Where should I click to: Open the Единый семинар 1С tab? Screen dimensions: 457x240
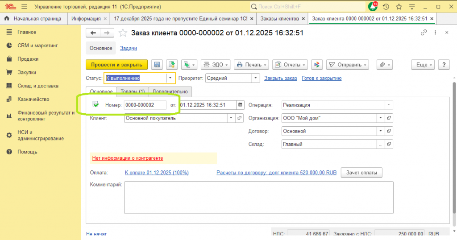click(181, 19)
